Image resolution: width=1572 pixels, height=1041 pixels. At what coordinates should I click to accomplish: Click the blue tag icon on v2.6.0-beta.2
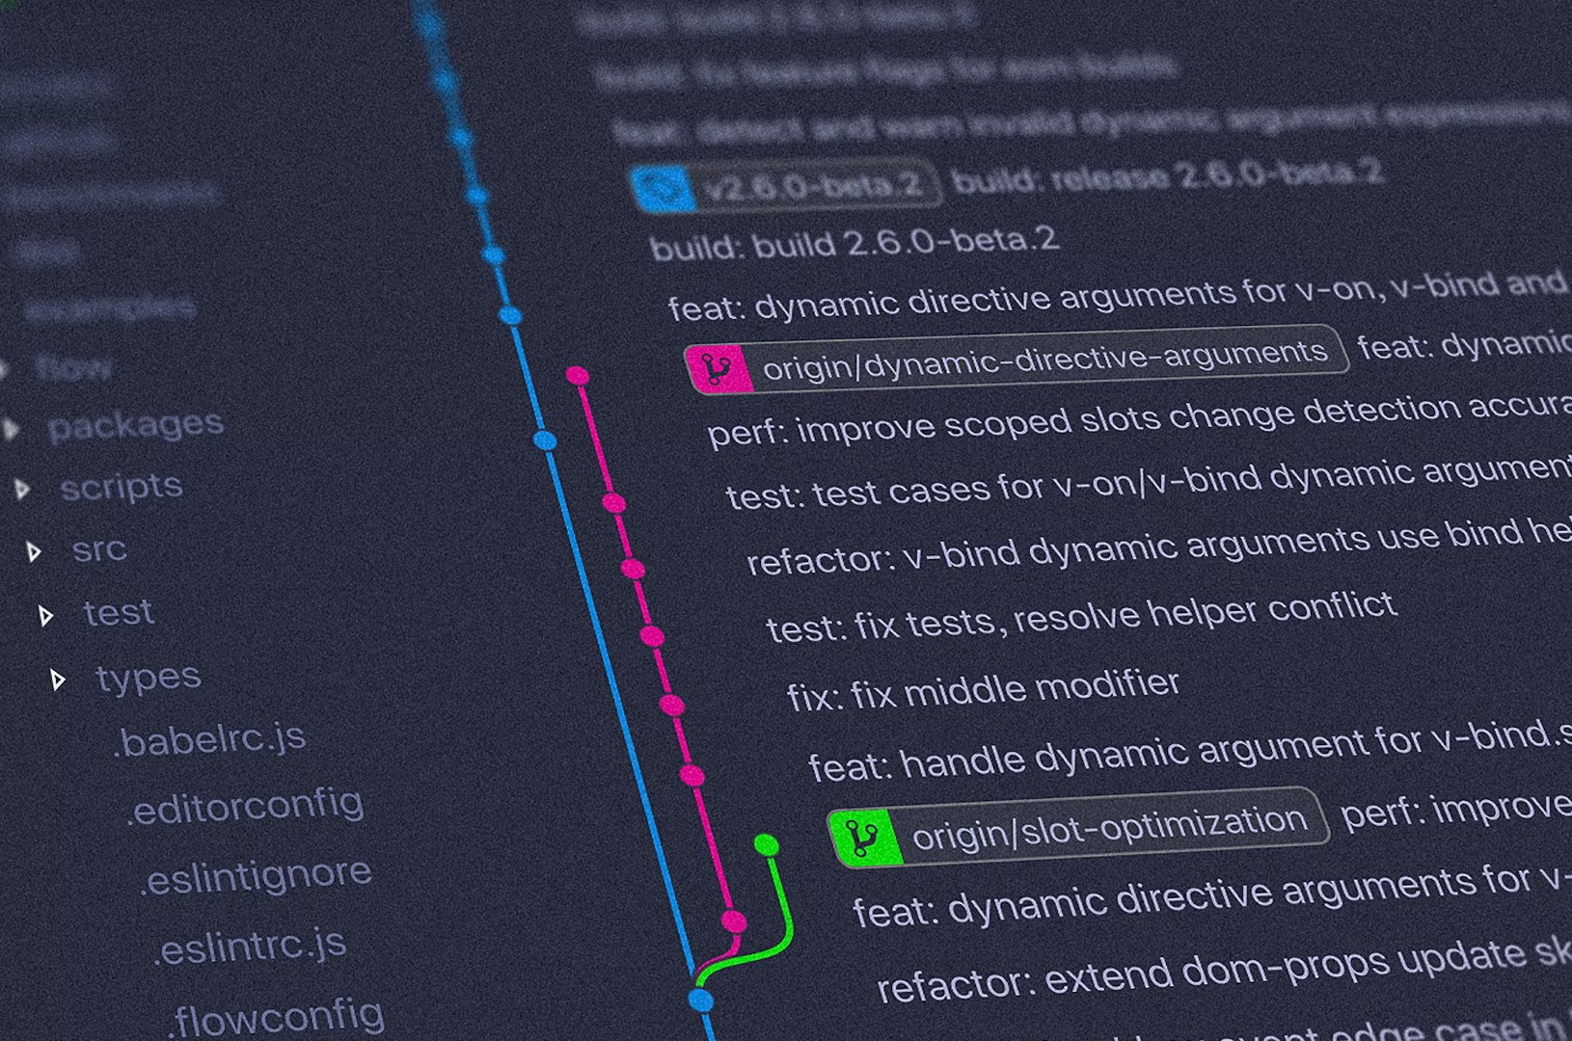[x=664, y=188]
